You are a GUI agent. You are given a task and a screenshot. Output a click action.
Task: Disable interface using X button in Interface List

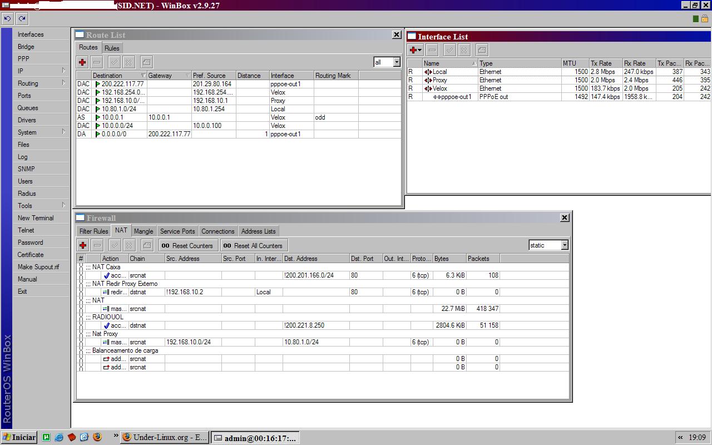click(464, 50)
